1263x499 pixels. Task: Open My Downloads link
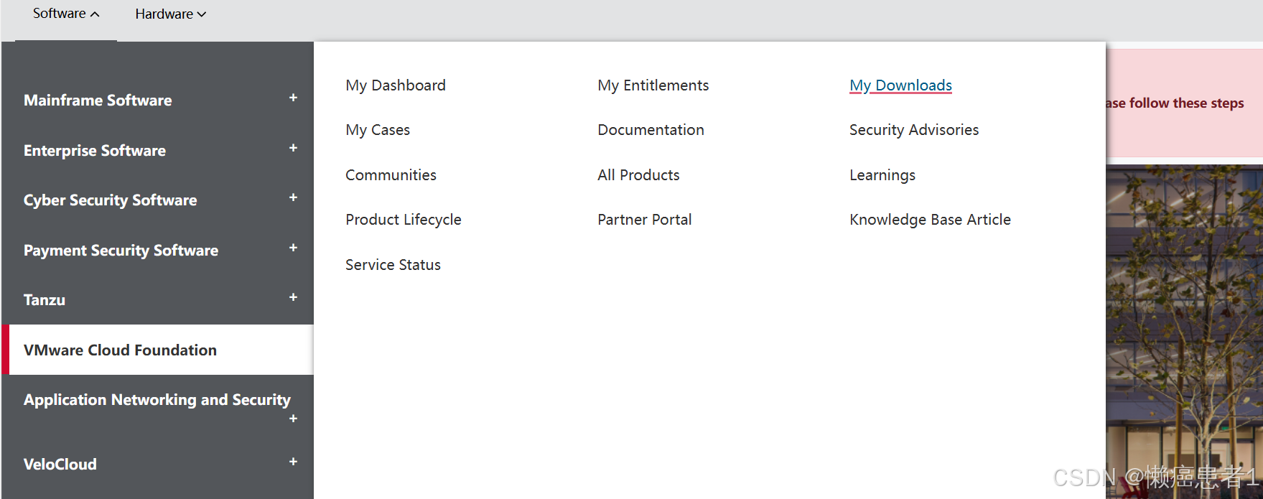(x=900, y=85)
